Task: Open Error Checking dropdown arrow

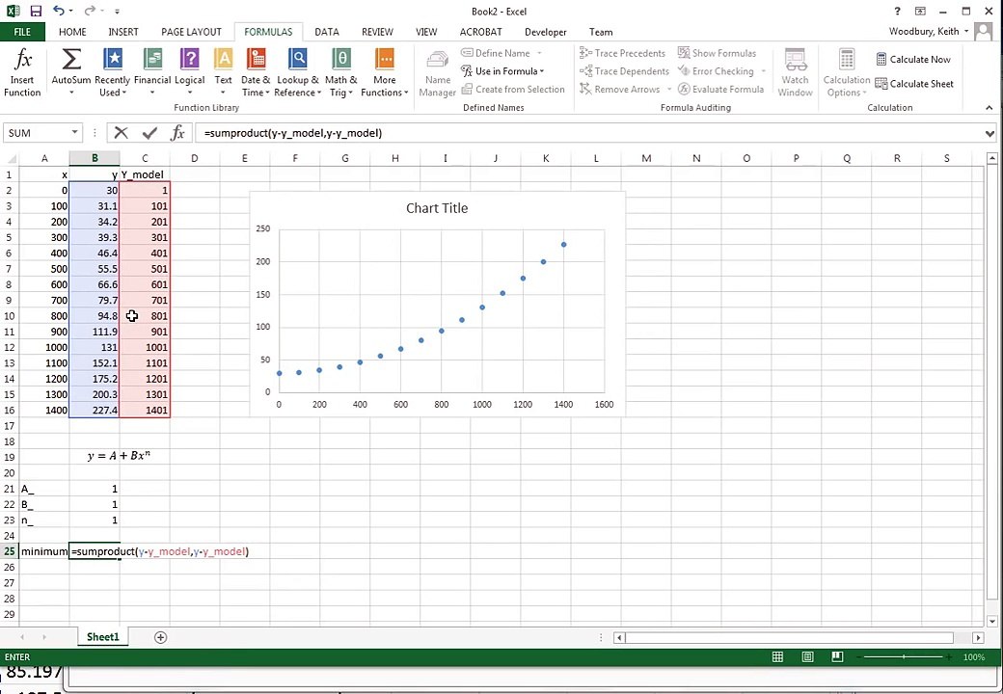Action: (x=763, y=71)
